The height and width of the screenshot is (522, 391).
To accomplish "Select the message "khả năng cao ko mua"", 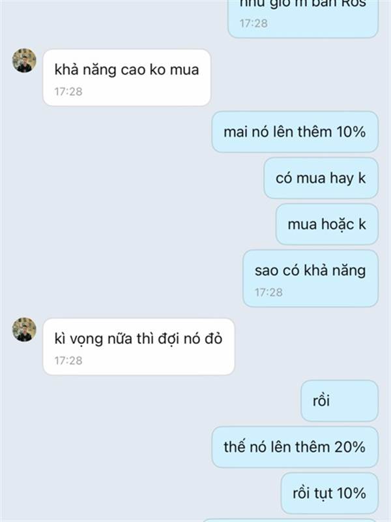I will click(x=126, y=78).
